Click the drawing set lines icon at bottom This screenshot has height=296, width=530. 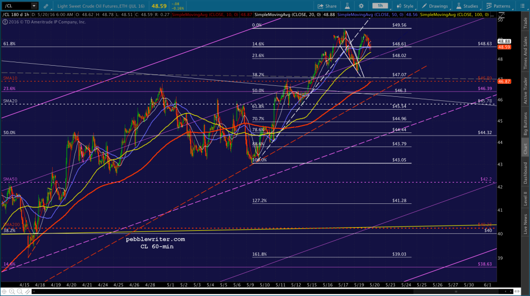tap(27, 291)
